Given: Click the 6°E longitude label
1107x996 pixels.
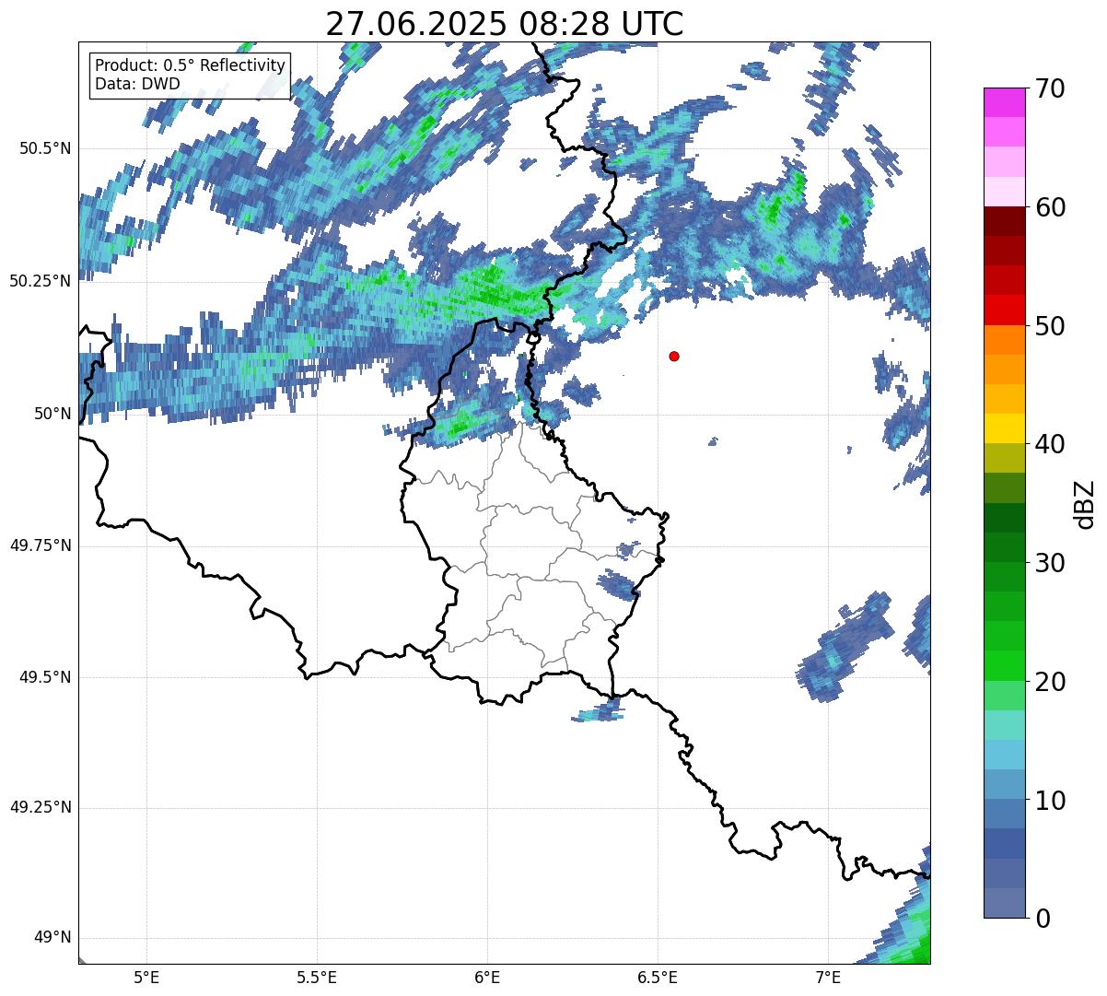Looking at the screenshot, I should [x=487, y=978].
